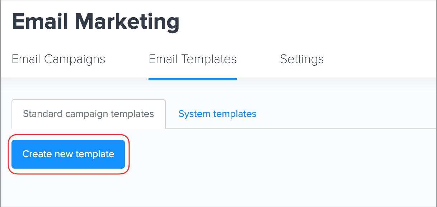Screen dimensions: 437x207
Task: Open the Email Campaigns tab
Action: pyautogui.click(x=58, y=59)
